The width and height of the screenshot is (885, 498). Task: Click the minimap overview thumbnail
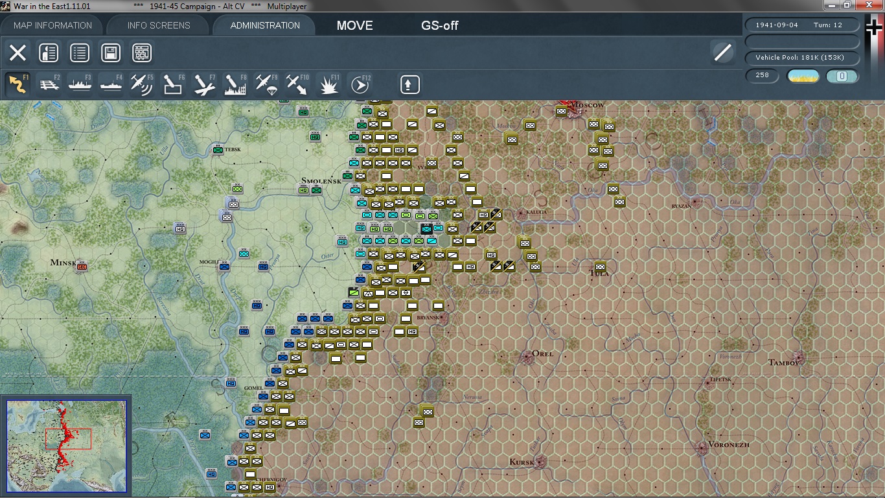[67, 445]
